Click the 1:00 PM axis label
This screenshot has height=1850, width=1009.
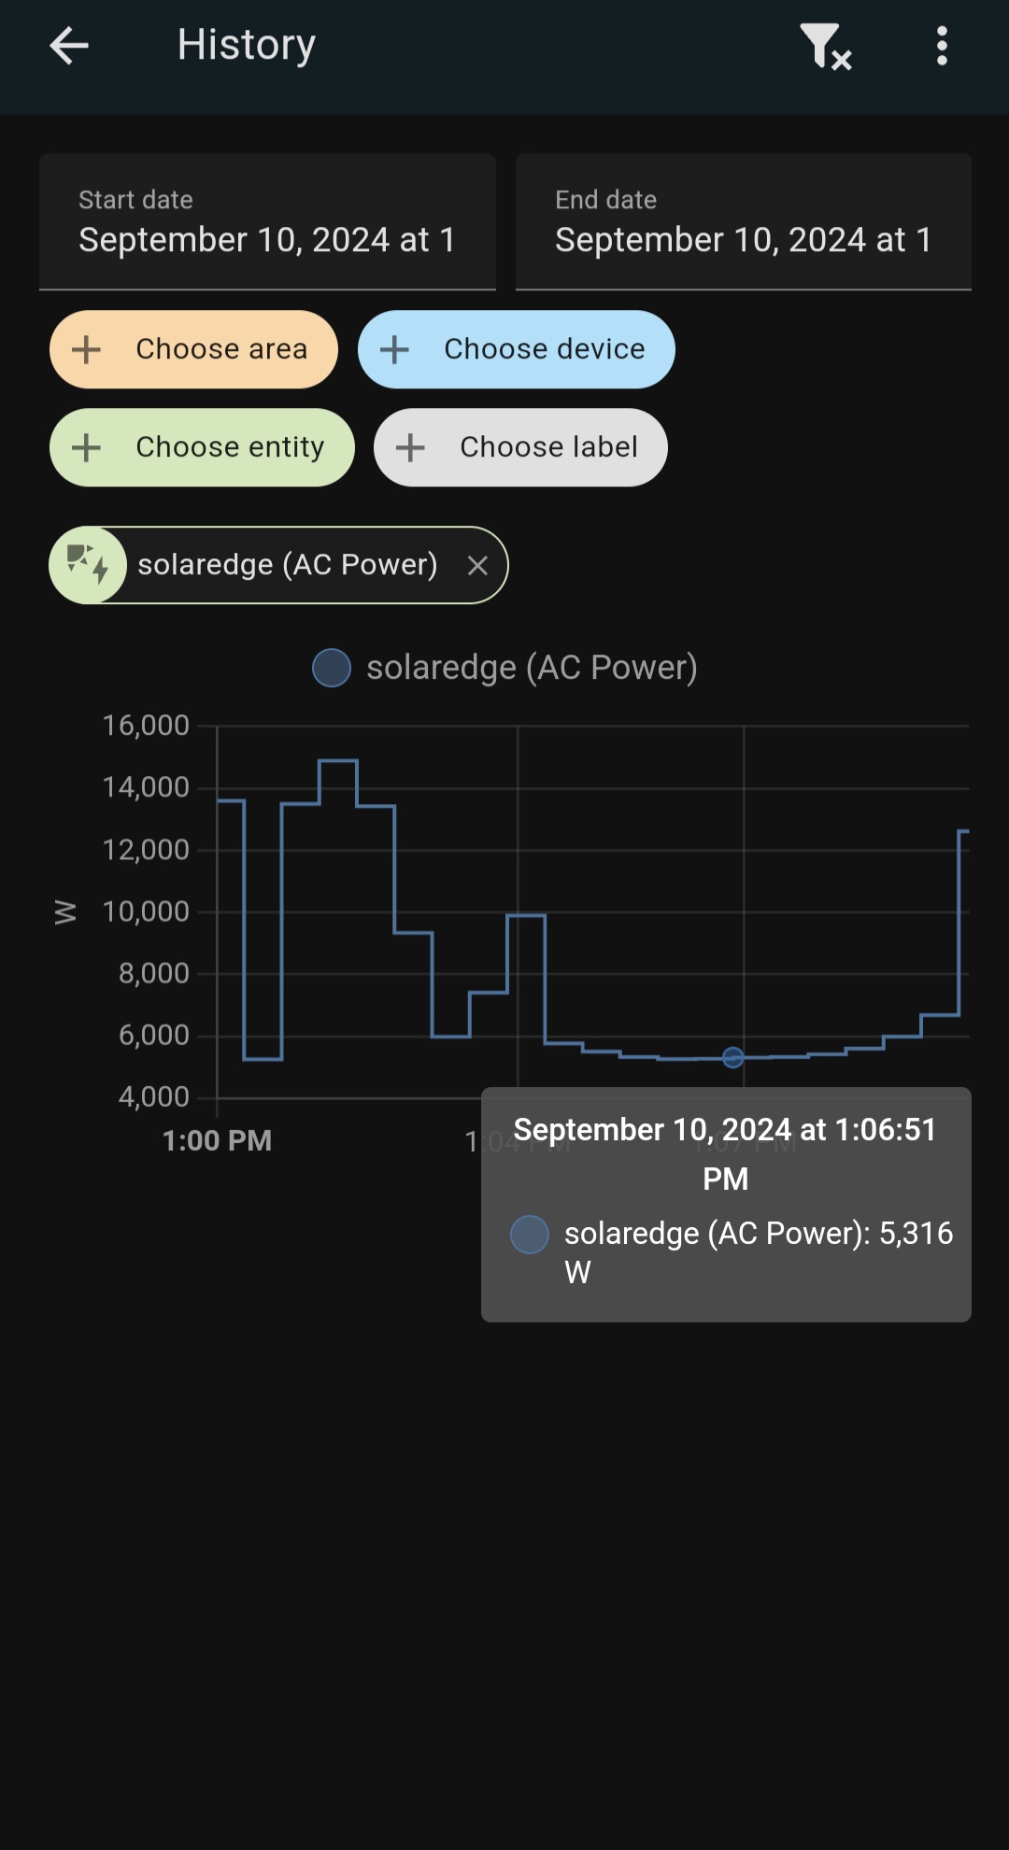pos(217,1140)
